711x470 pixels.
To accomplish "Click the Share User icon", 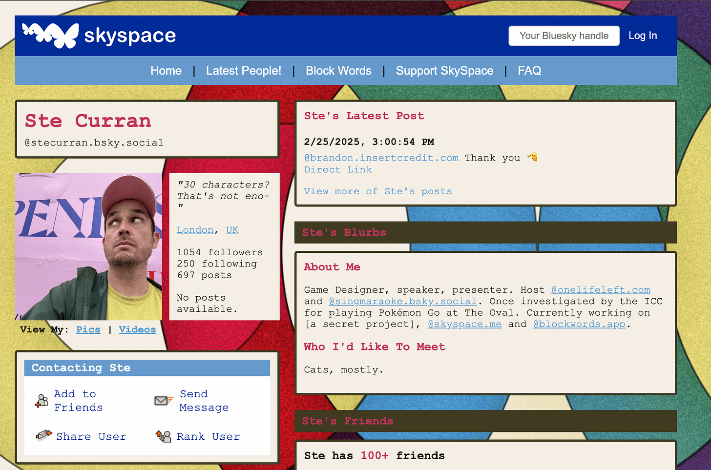I will click(x=44, y=435).
